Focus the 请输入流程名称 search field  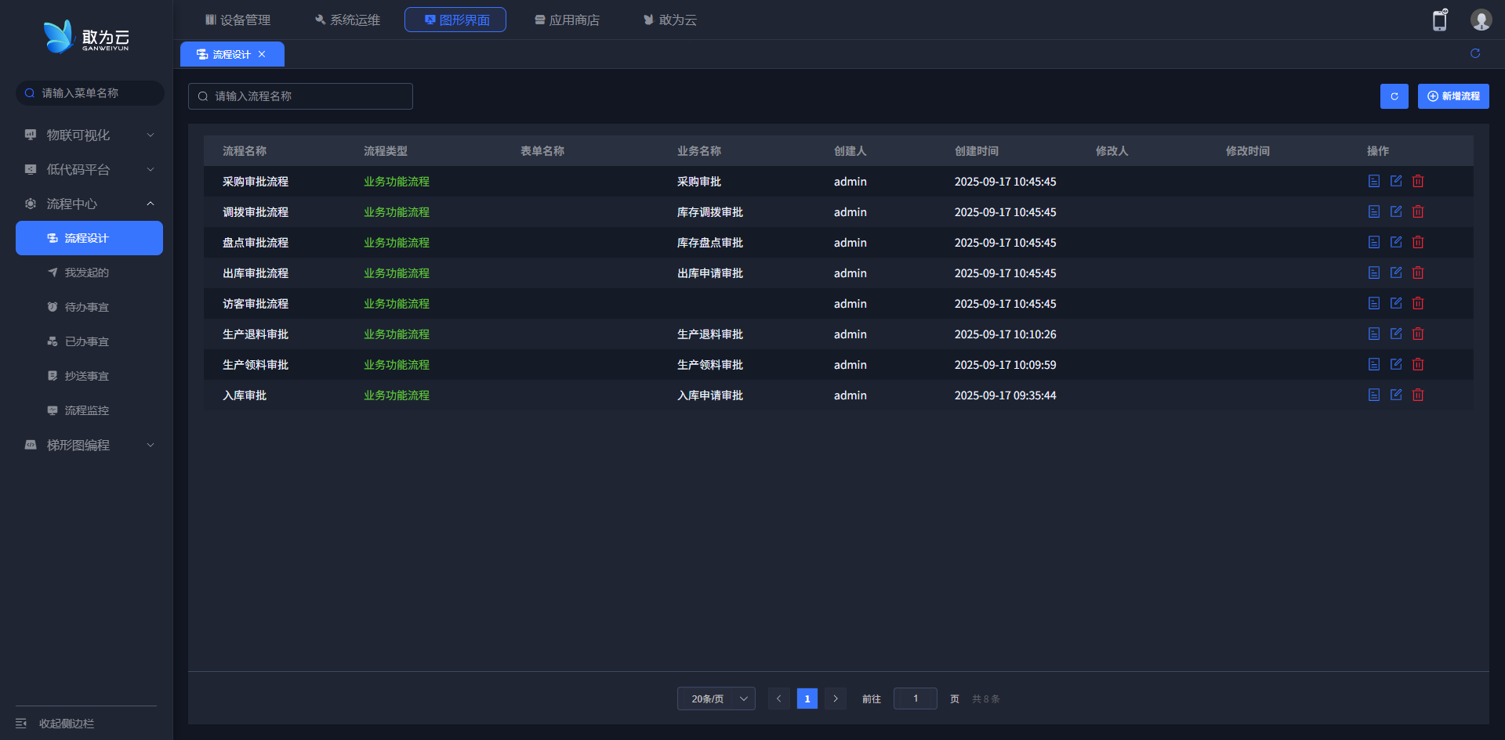click(x=300, y=96)
